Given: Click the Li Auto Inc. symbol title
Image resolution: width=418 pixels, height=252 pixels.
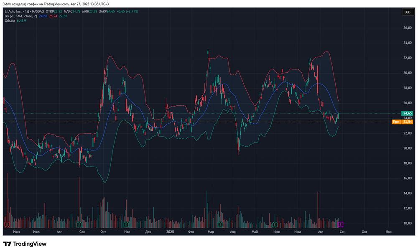Looking at the screenshot, I should tap(15, 12).
